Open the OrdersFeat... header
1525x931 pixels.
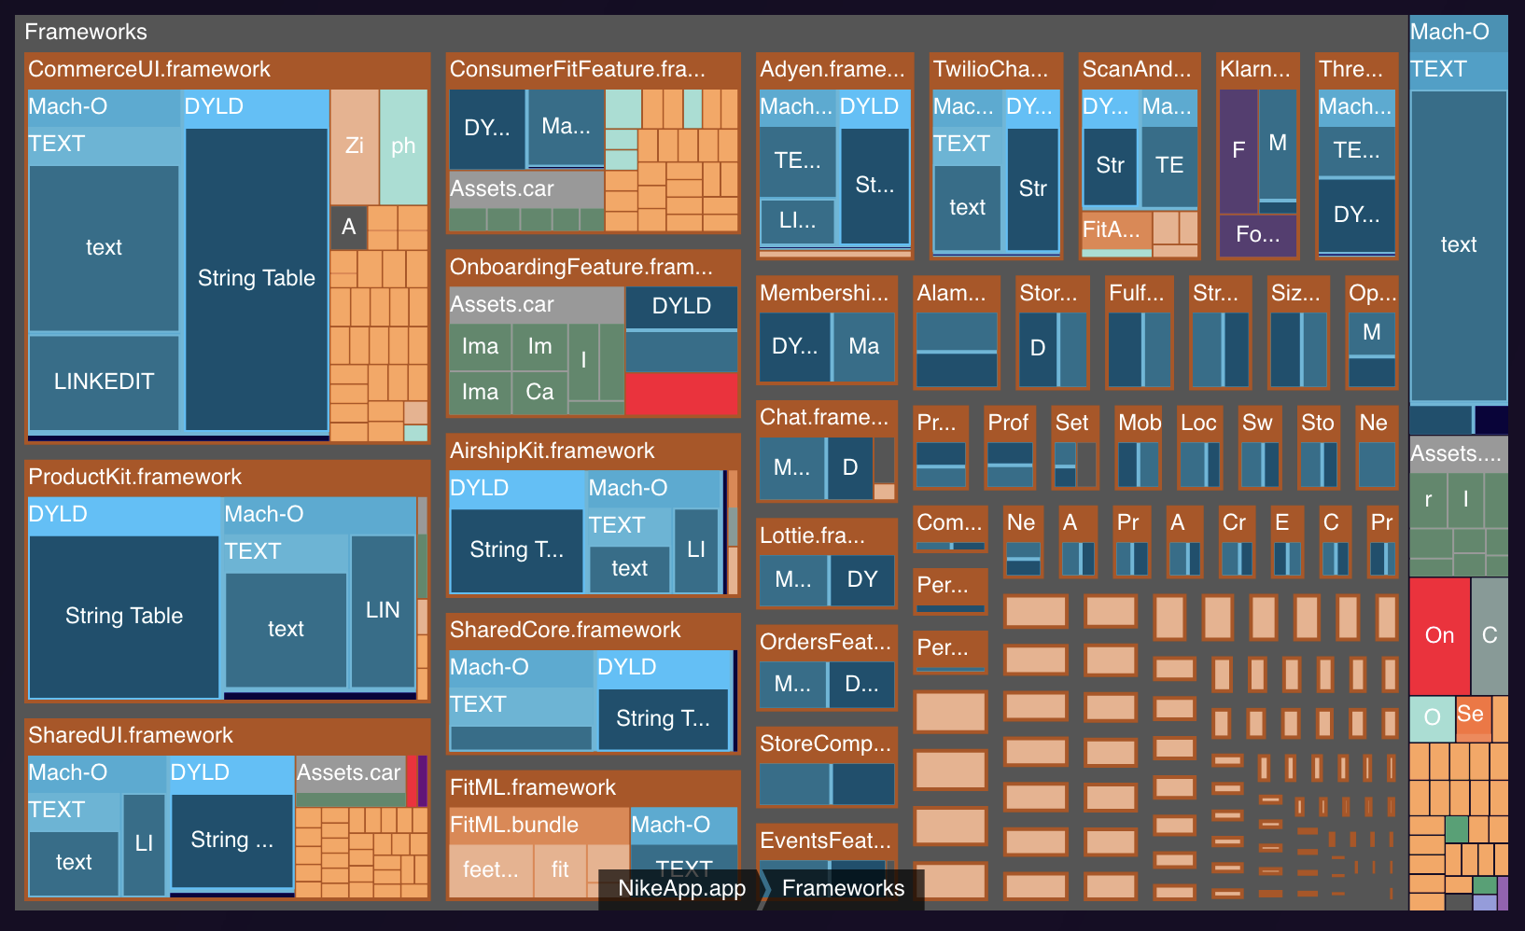(x=826, y=642)
